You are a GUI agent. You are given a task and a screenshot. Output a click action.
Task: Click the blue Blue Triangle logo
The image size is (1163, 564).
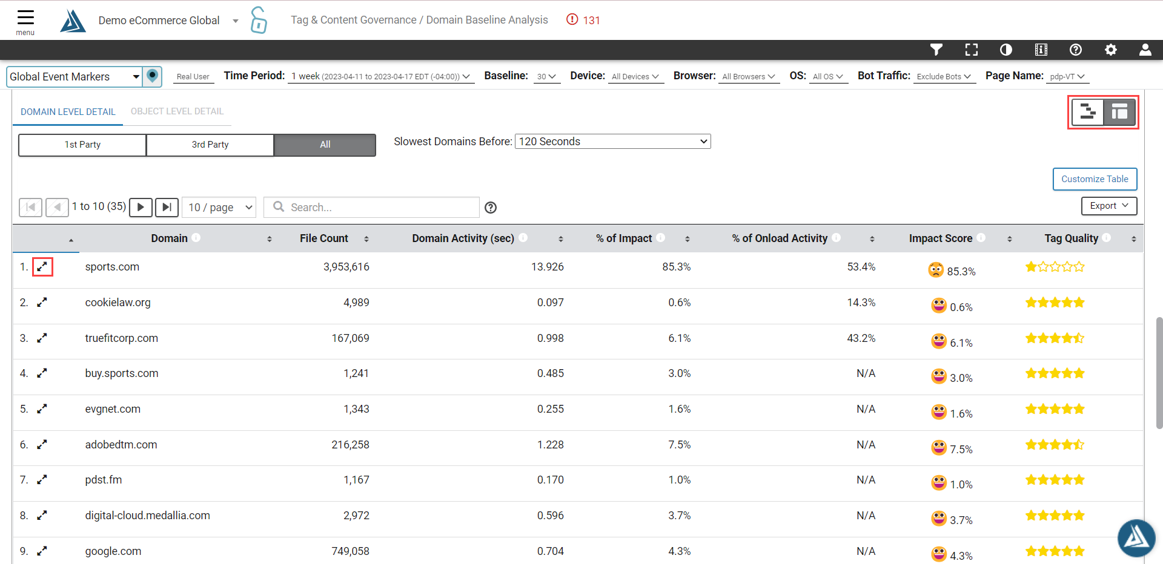73,21
